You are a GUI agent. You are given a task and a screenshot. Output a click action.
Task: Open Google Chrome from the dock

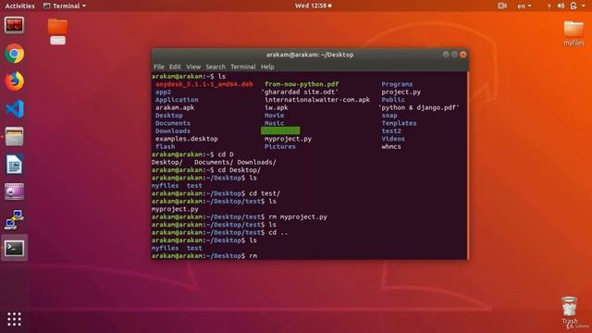pyautogui.click(x=15, y=54)
